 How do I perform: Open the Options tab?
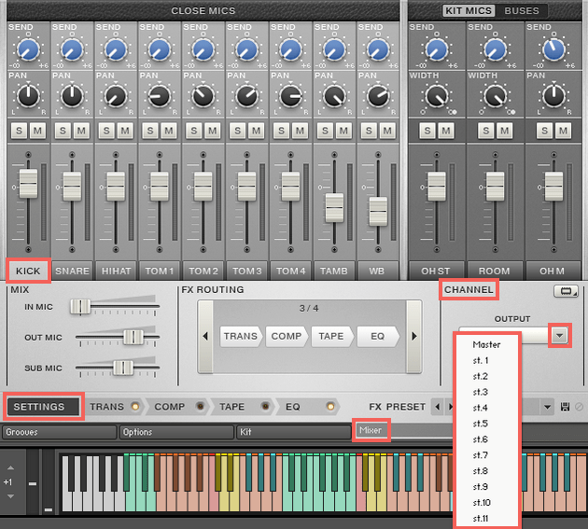point(176,432)
